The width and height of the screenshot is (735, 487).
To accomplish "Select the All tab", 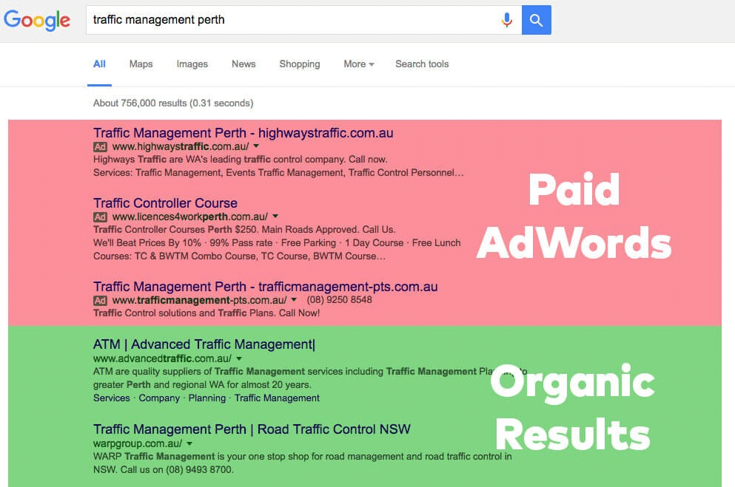I will (99, 64).
